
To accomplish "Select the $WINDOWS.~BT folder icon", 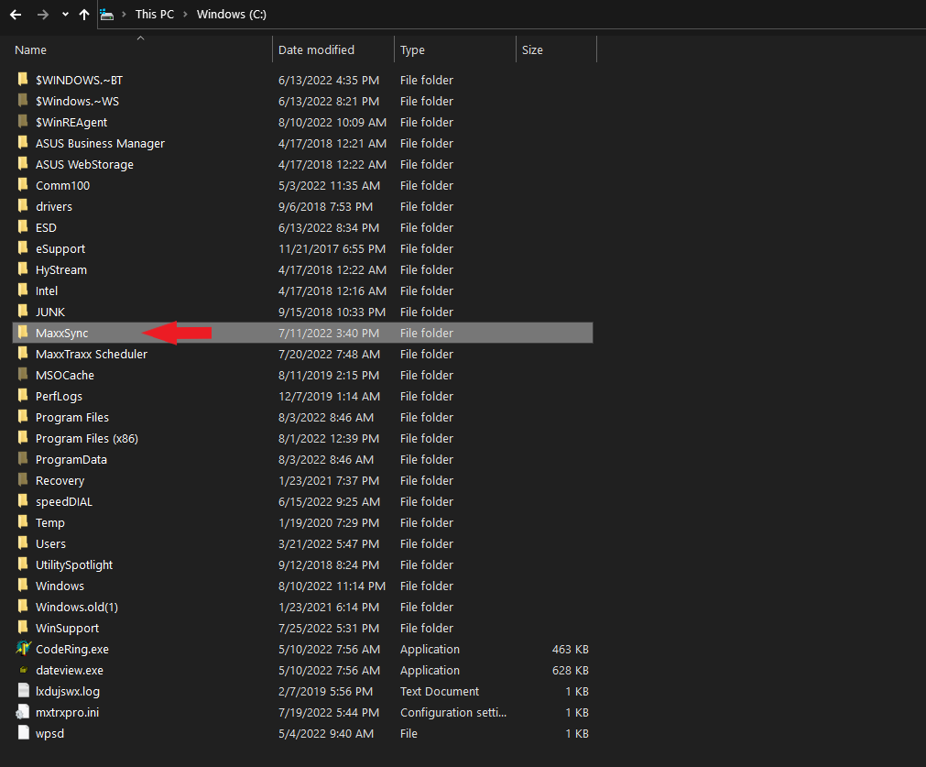I will [23, 79].
